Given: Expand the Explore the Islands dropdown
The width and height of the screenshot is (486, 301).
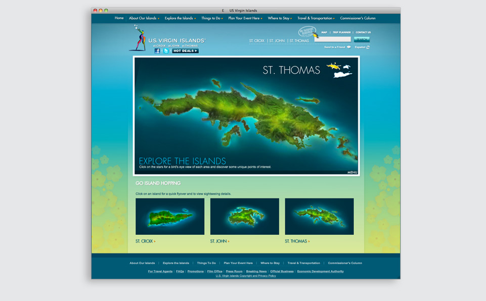Looking at the screenshot, I should [181, 18].
